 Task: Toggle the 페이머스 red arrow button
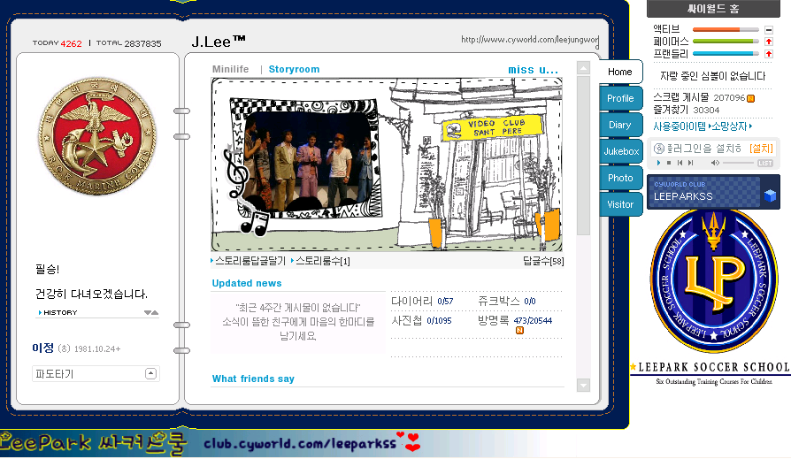click(x=769, y=41)
